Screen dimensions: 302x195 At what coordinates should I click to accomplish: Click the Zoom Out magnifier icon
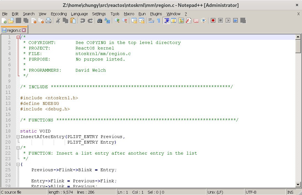(x=124, y=21)
